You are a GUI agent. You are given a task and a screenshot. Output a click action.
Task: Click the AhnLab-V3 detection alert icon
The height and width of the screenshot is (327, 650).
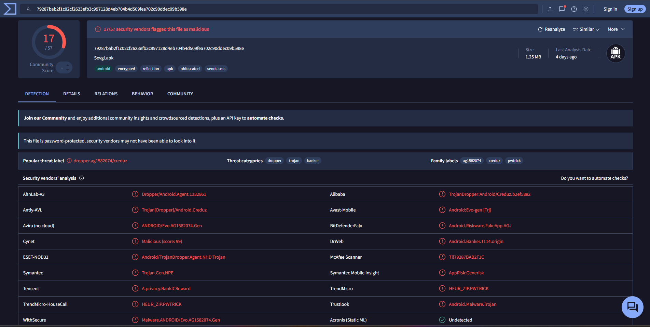pos(135,194)
